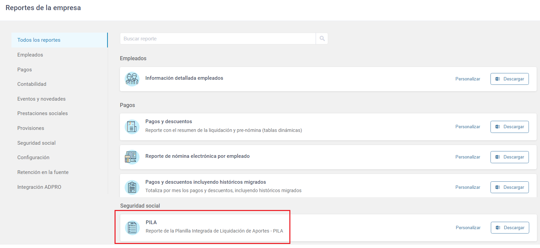The height and width of the screenshot is (248, 540).
Task: Click Pagos y descuentos incluyendo históricos migrados title
Action: click(205, 182)
